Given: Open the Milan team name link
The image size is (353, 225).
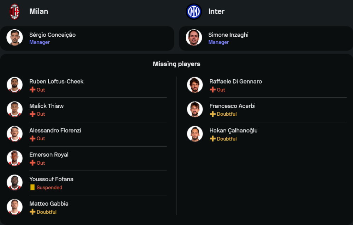Looking at the screenshot, I should tap(38, 11).
